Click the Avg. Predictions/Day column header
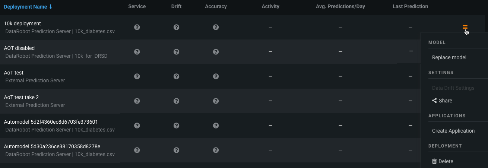This screenshot has height=168, width=488. point(340,6)
